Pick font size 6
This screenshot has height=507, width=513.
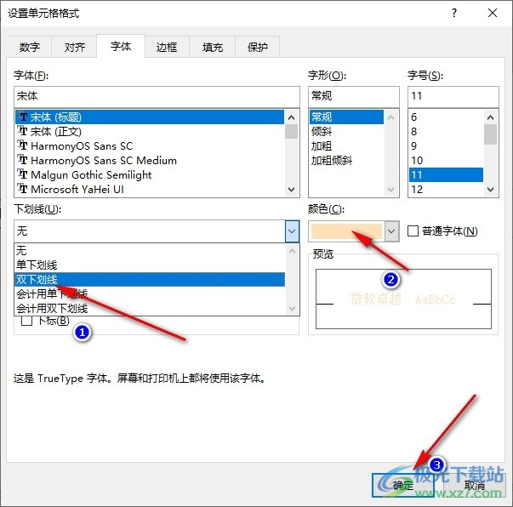[x=446, y=117]
